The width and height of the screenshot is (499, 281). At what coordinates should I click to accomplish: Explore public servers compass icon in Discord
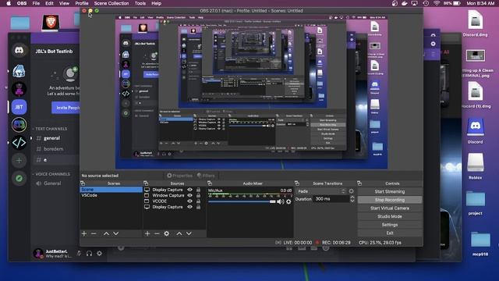tap(19, 179)
